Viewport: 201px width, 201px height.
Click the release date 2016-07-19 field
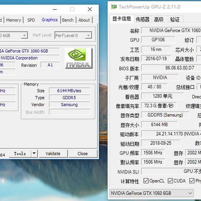pyautogui.click(x=156, y=59)
